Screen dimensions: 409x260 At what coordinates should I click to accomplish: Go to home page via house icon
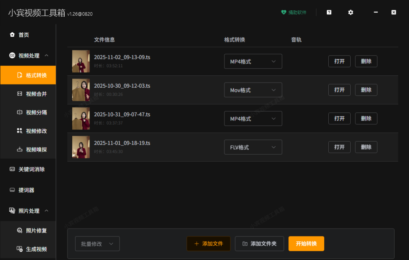pos(12,35)
